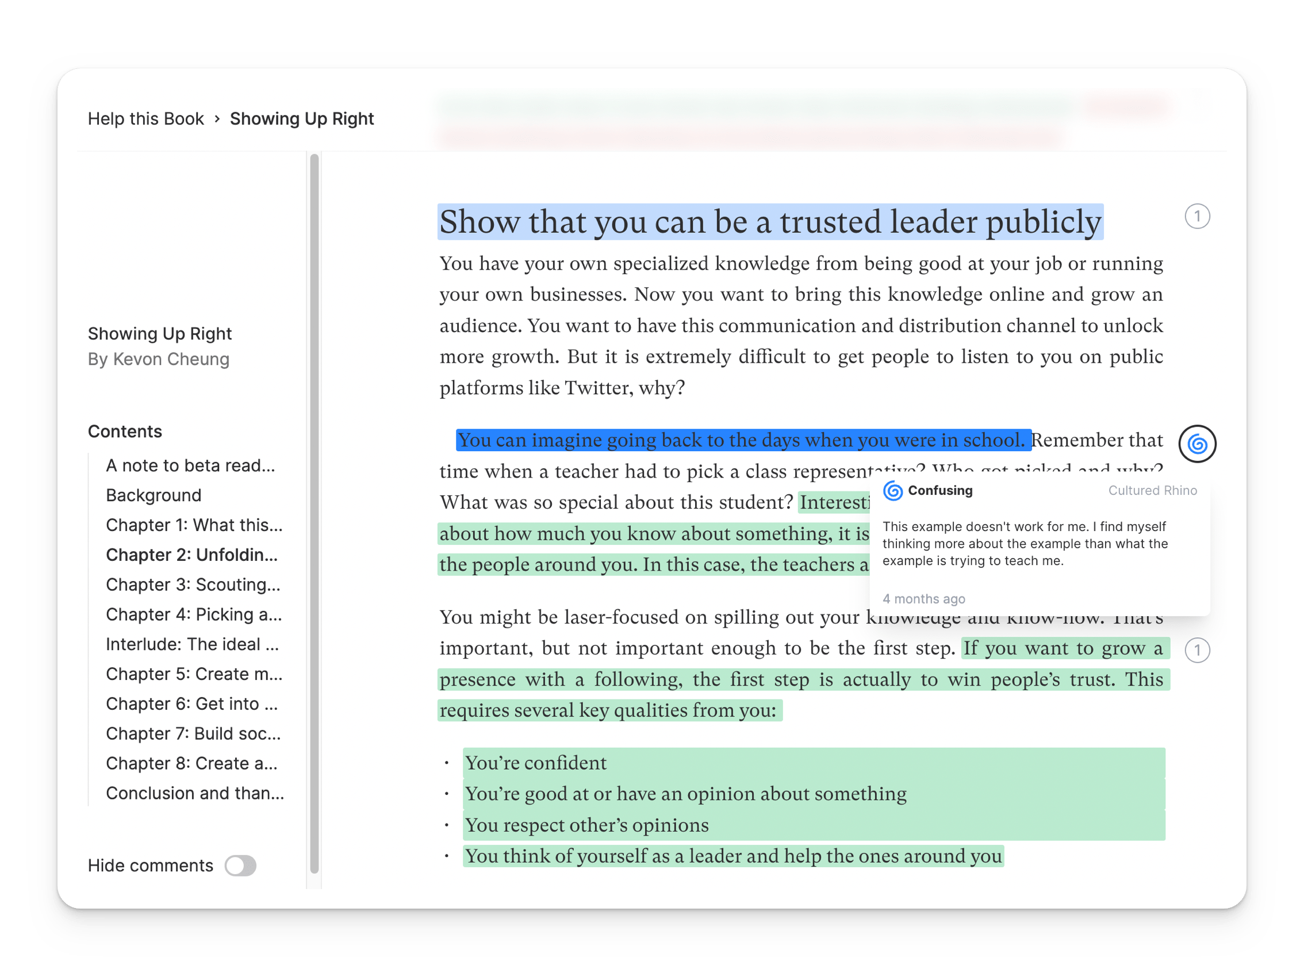The height and width of the screenshot is (977, 1304).
Task: Open Chapter 4: Picking a...
Action: coord(193,614)
